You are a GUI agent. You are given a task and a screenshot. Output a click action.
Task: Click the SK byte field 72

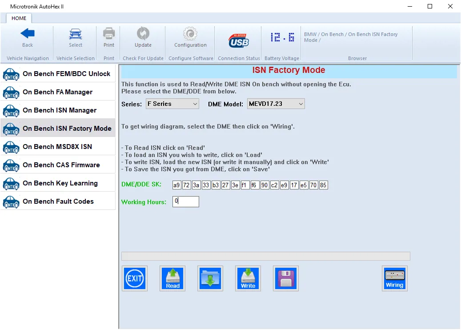tap(186, 185)
